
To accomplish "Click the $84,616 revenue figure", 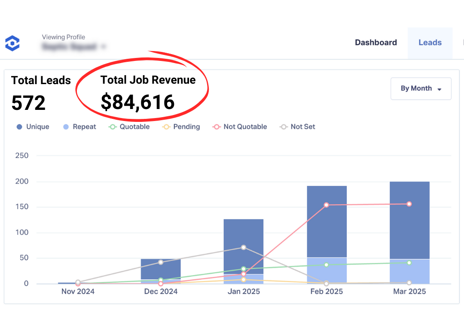I will [137, 102].
